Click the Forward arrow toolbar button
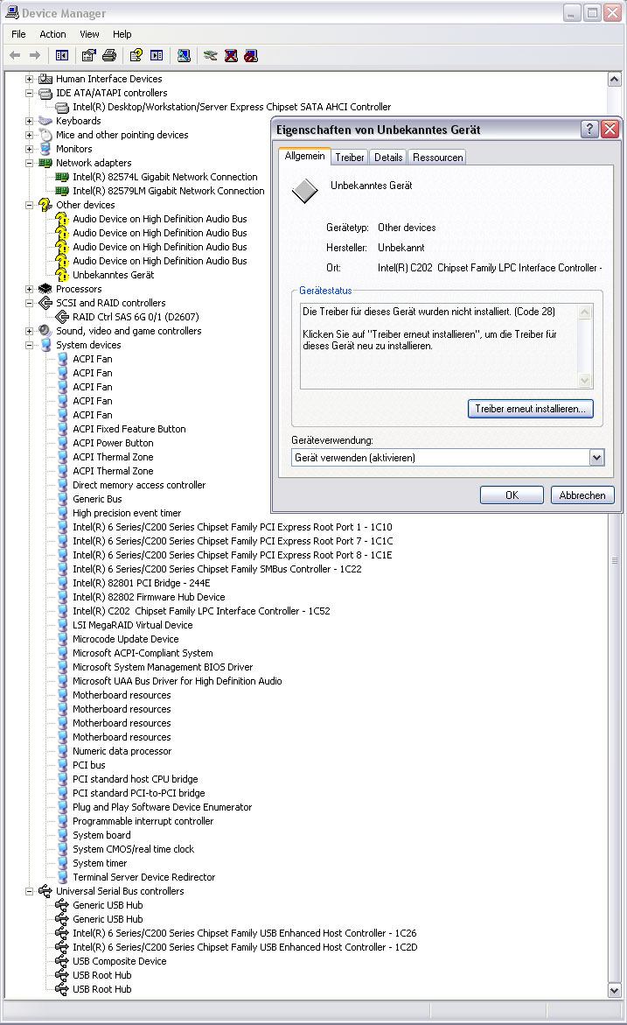Screen dimensions: 627x1025 [x=35, y=55]
